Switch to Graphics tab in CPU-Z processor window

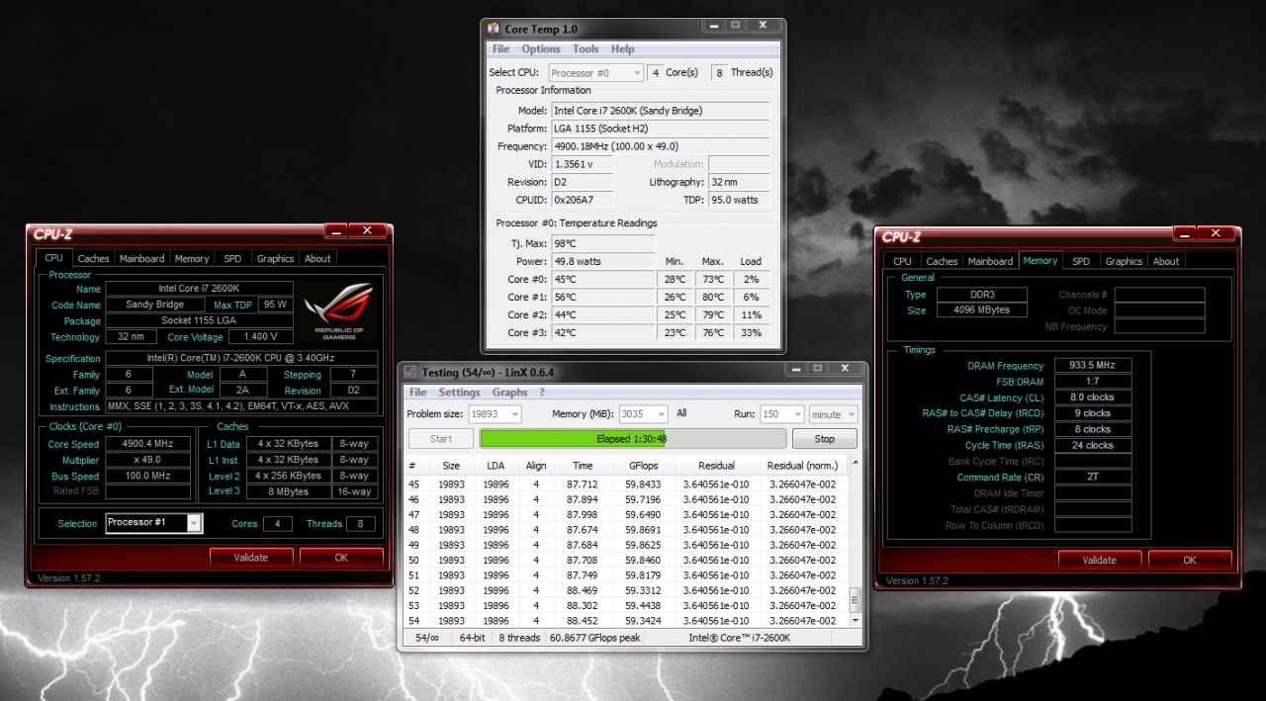click(x=275, y=259)
